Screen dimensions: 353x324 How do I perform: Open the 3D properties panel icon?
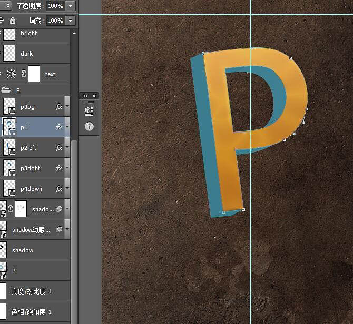[89, 111]
